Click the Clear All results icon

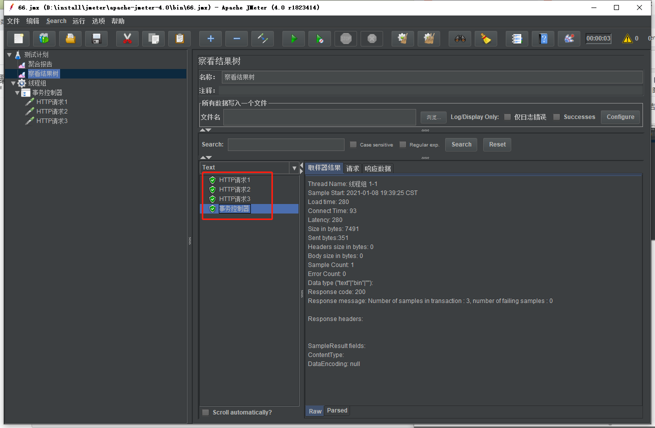(429, 38)
